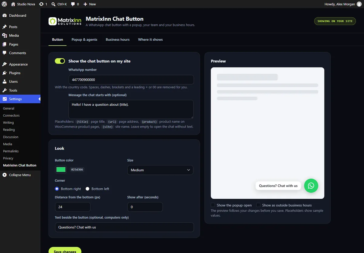Click the MatrixInn Solutions logo
Image resolution: width=364 pixels, height=253 pixels.
[x=65, y=21]
